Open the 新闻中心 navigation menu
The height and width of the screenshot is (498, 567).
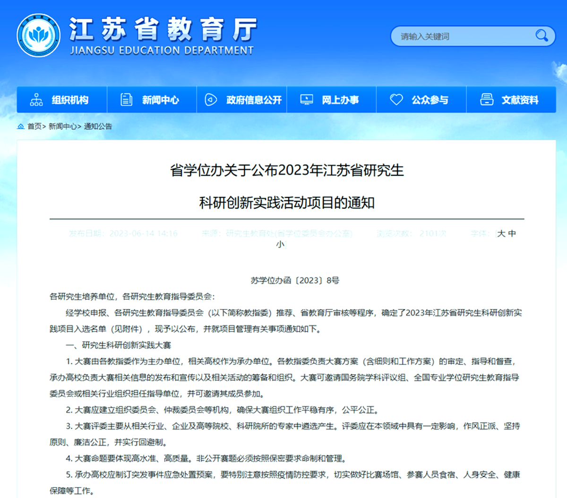(161, 100)
